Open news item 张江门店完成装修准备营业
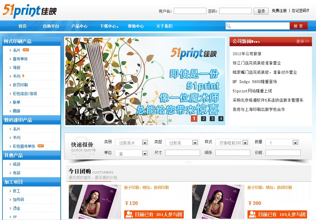Viewport: 316px width, 220px height. [257, 63]
